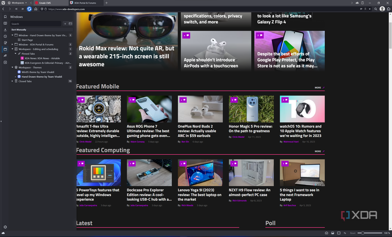Open the Translate panel
Image resolution: width=392 pixels, height=237 pixels.
(x=5, y=56)
